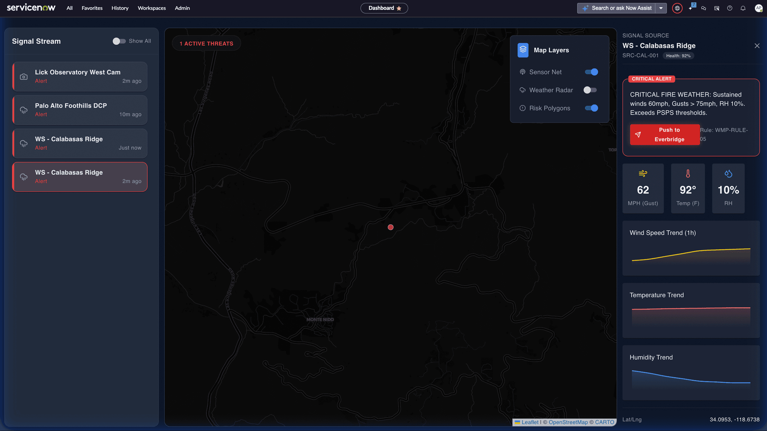Open the search bar dropdown arrow

(661, 8)
